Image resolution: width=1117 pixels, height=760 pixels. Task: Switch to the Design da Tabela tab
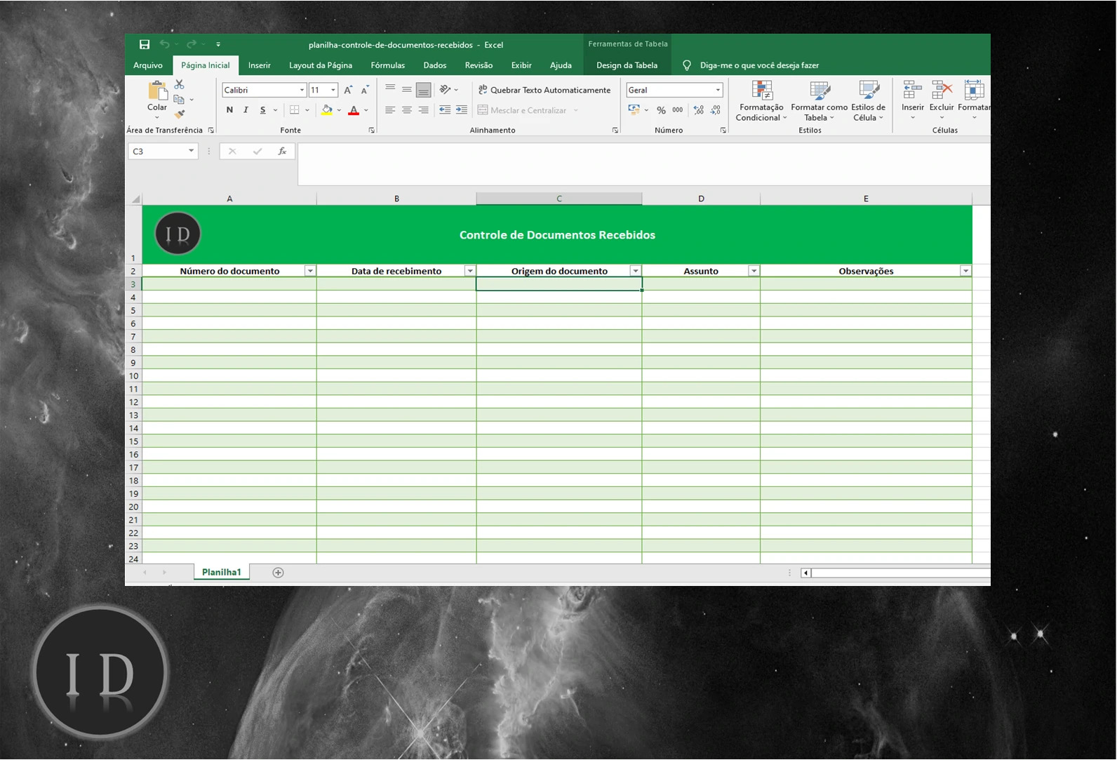point(627,65)
